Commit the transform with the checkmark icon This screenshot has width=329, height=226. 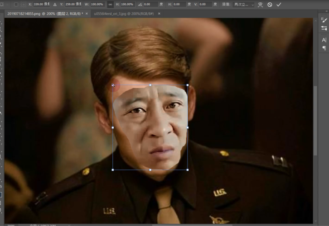[x=279, y=5]
